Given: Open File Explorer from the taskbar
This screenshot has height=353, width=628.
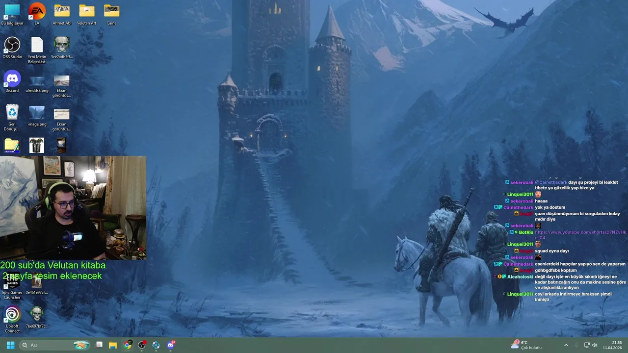Looking at the screenshot, I should point(113,345).
